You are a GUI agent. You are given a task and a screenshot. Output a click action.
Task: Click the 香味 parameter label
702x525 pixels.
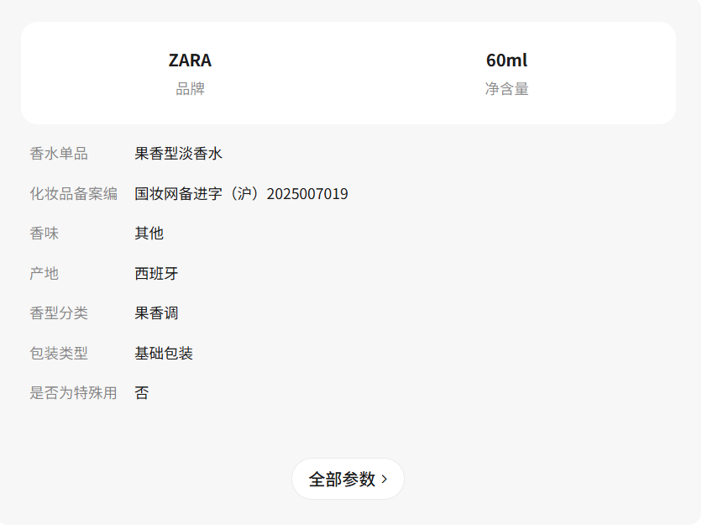pyautogui.click(x=45, y=234)
